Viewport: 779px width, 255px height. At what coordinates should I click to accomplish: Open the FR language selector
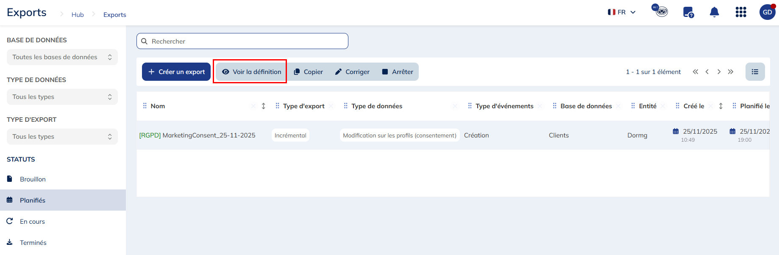click(x=621, y=12)
